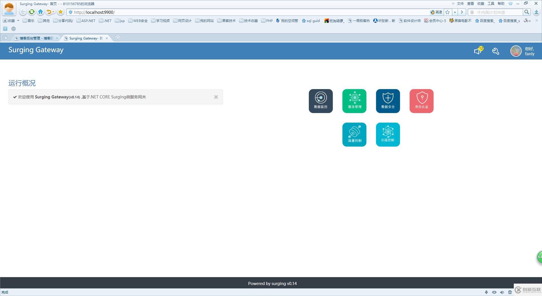Click the magnifier search button

(x=526, y=12)
